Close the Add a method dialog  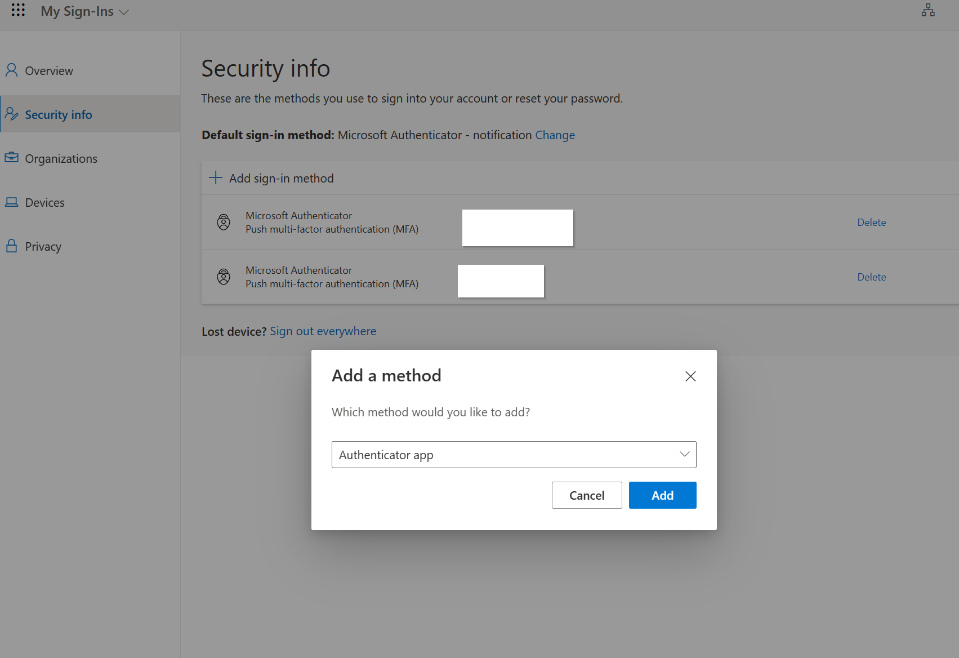click(x=690, y=376)
